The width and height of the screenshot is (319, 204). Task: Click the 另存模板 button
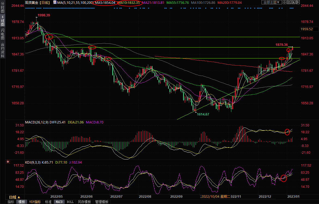84,202
